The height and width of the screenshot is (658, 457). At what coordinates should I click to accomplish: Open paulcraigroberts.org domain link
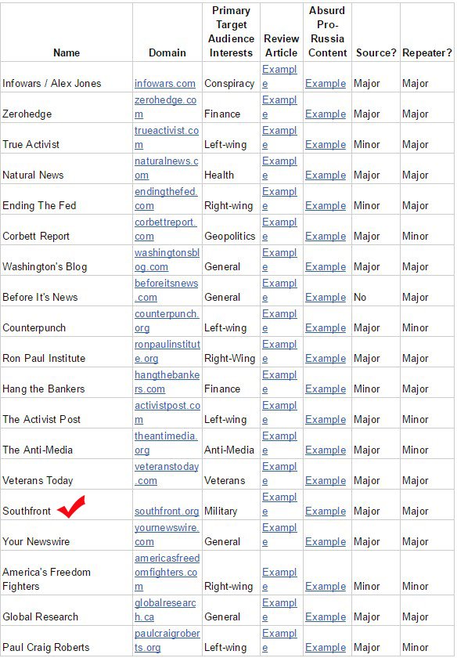[167, 641]
